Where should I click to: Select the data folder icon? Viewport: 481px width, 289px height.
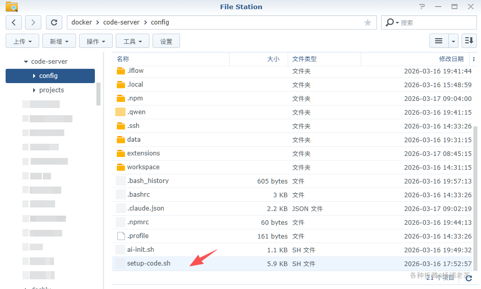coord(121,140)
